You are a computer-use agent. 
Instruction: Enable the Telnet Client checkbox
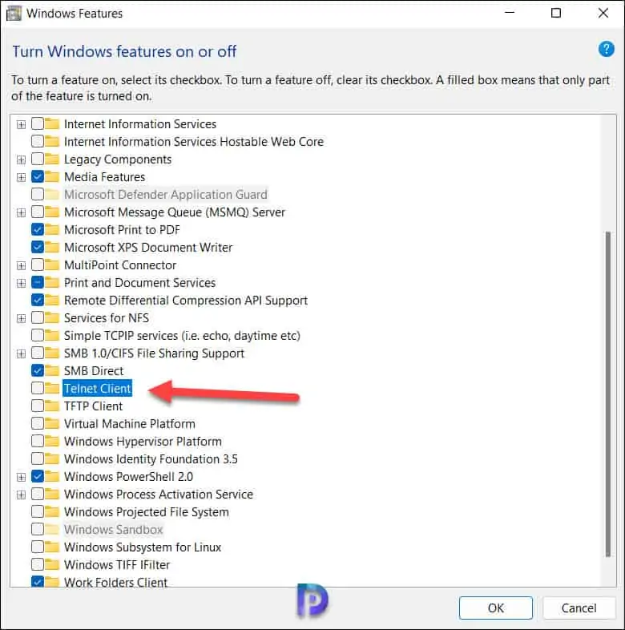[38, 388]
